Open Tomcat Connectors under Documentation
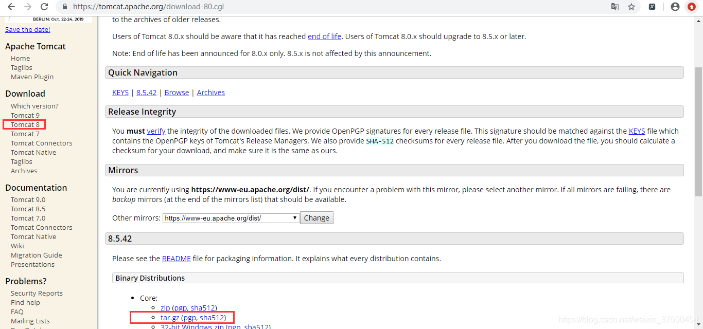 click(x=42, y=227)
